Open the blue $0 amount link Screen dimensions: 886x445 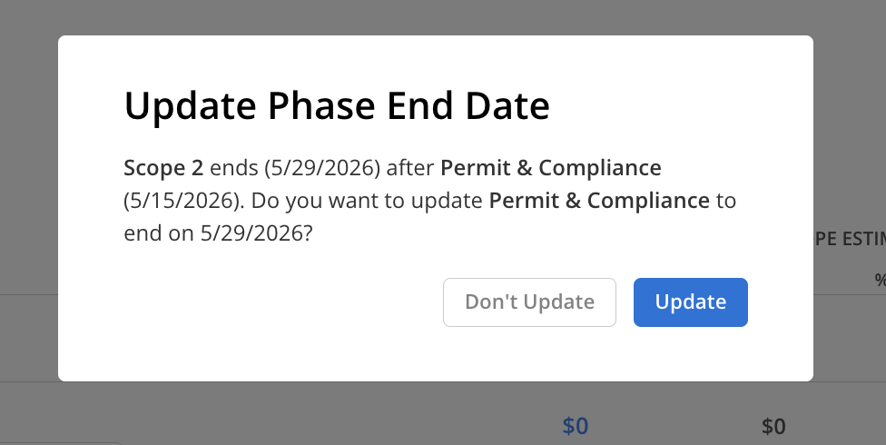click(576, 426)
